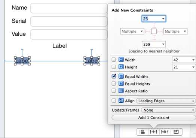The image size is (196, 138).
Task: Tick the Height constraint checkbox
Action: (114, 67)
